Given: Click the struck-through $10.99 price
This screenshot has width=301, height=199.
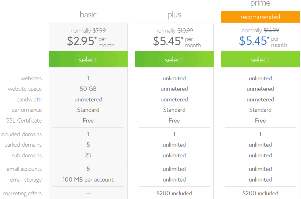Looking at the screenshot, I should [185, 31].
